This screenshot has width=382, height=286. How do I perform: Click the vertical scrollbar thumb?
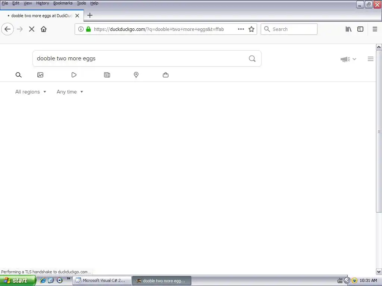tap(379, 131)
